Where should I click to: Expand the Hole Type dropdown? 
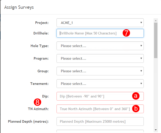point(100,46)
